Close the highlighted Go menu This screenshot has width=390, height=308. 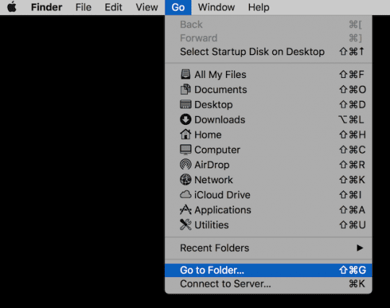click(178, 7)
